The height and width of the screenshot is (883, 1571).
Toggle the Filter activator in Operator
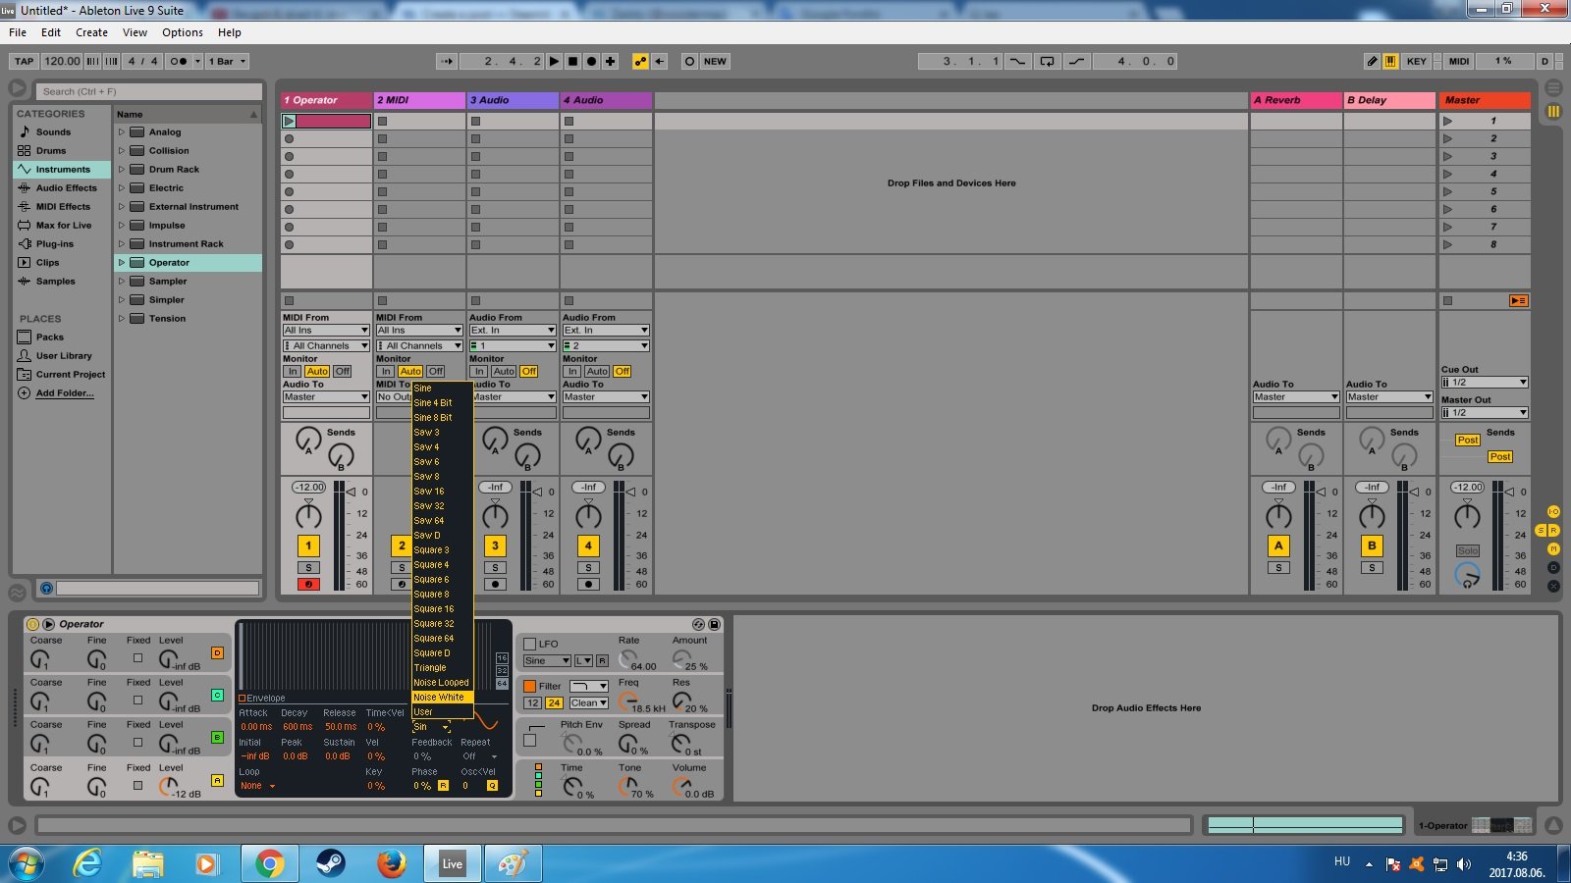530,687
